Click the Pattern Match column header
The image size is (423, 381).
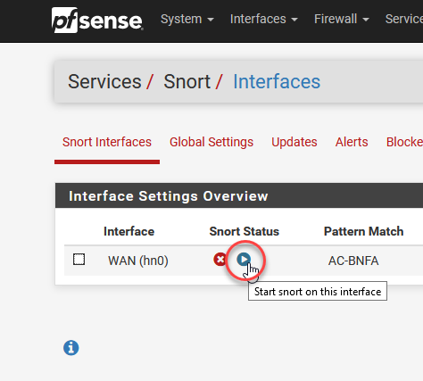pyautogui.click(x=363, y=231)
